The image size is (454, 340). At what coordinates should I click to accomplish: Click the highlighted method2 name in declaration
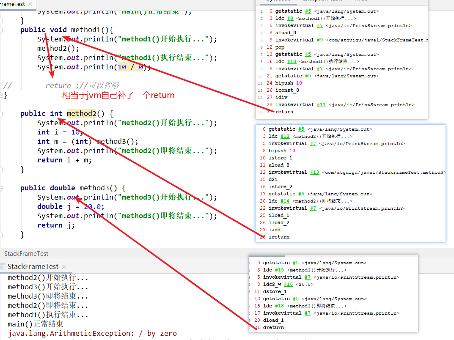82,113
